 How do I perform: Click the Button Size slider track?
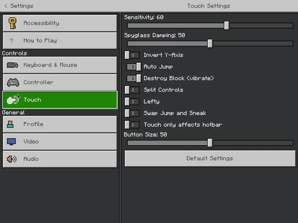tap(250, 143)
